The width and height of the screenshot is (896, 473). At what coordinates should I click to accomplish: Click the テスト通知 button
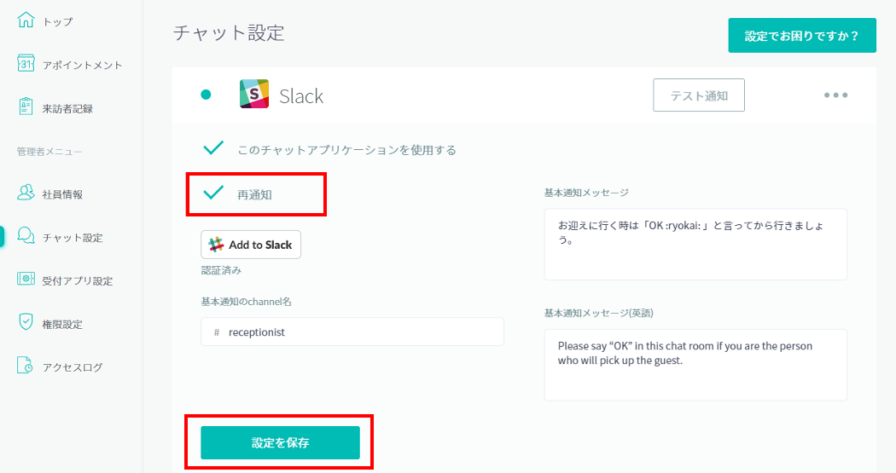click(x=699, y=95)
